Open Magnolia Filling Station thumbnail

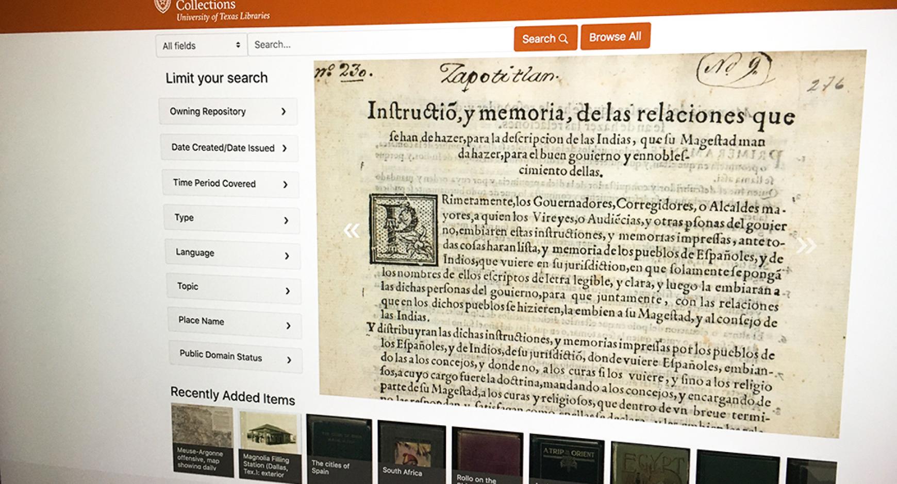click(270, 447)
